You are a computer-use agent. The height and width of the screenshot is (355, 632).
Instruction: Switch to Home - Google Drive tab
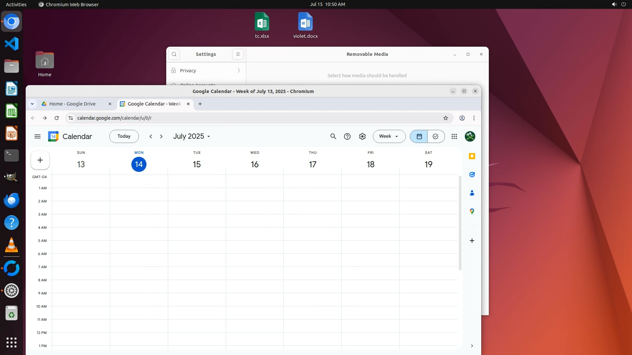click(72, 104)
